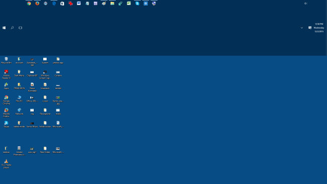
Task: Select the taskbar desktop folder icon
Action: click(6, 150)
